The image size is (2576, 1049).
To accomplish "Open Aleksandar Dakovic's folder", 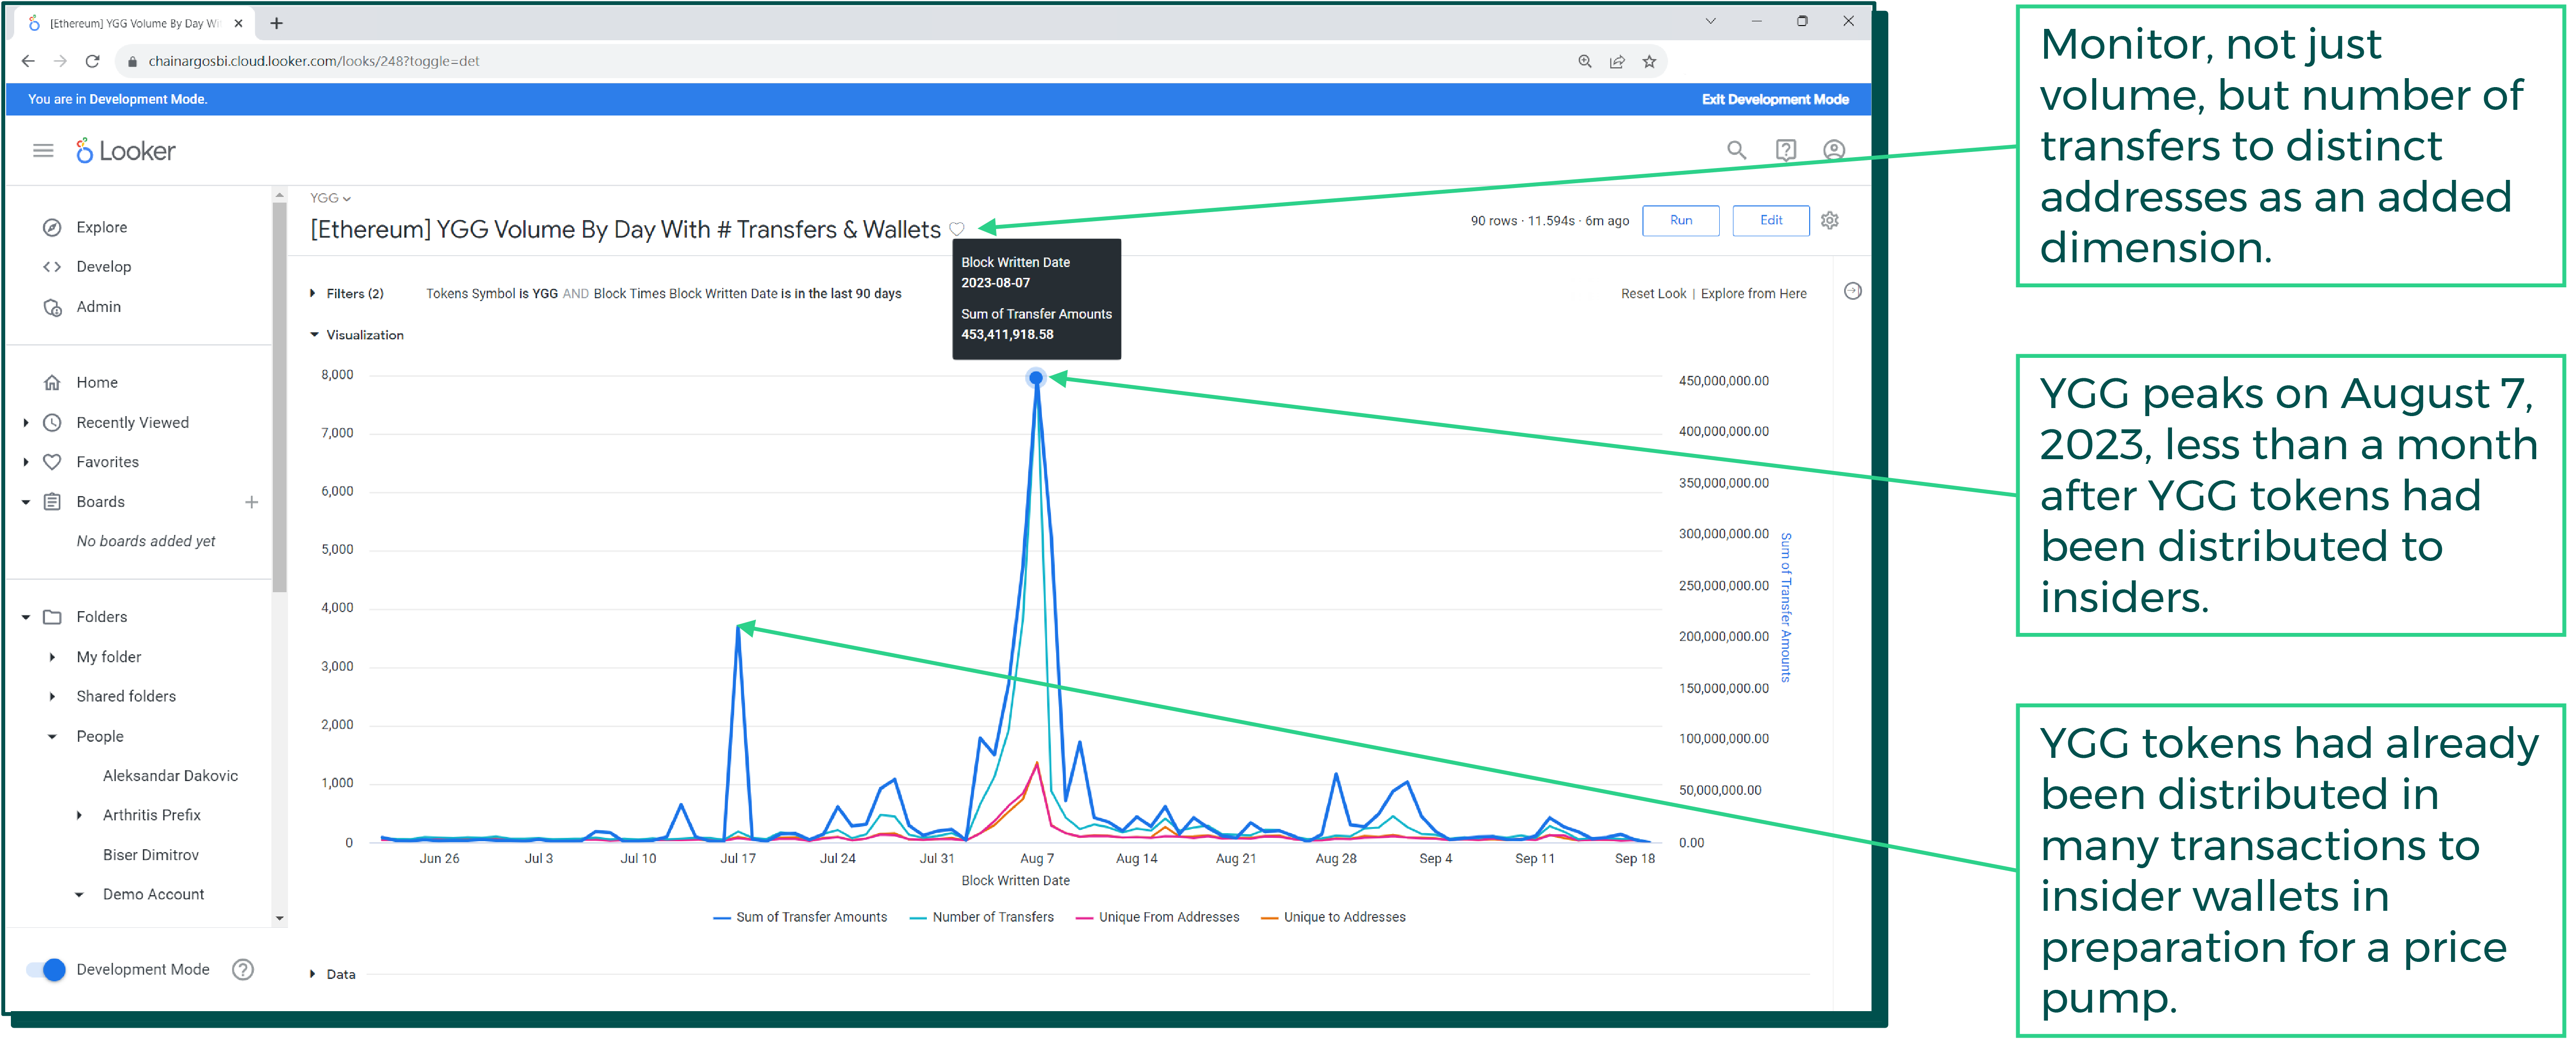I will coord(170,776).
